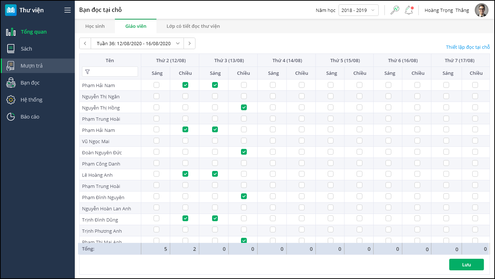The height and width of the screenshot is (279, 495).
Task: Switch to Lớp có tiết đọc thư viện tab
Action: [x=193, y=26]
